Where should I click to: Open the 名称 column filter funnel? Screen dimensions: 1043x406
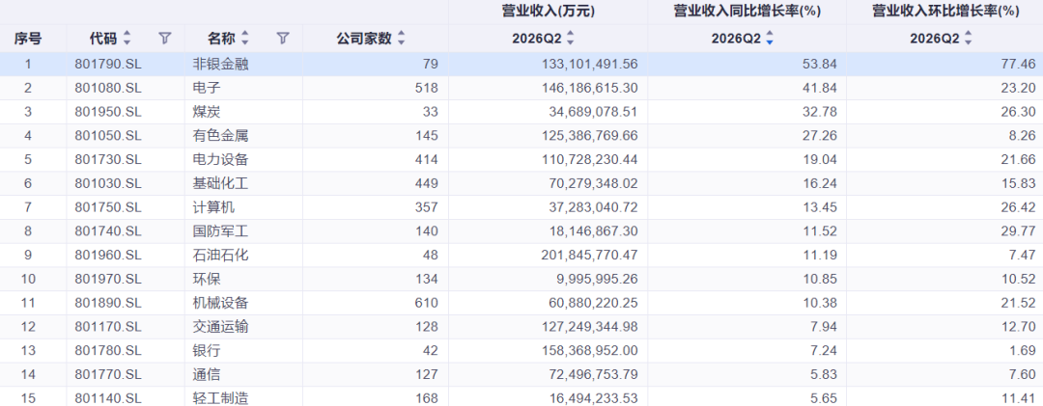283,39
